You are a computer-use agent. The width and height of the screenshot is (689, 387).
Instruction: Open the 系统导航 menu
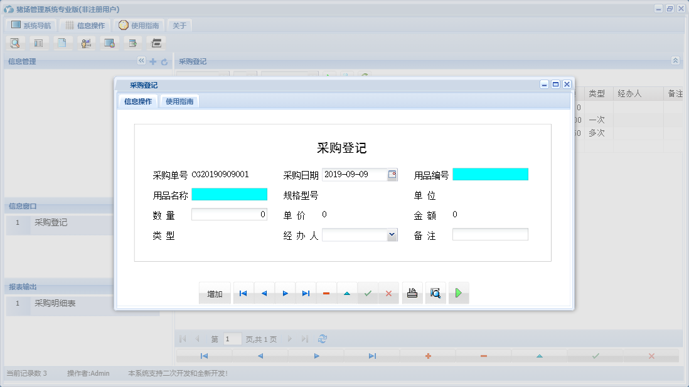[33, 25]
